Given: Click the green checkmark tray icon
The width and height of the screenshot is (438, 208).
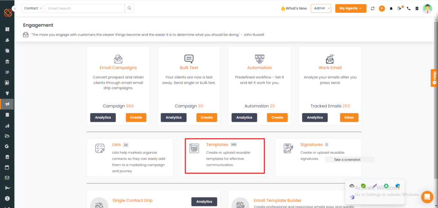Looking at the screenshot, I should [x=363, y=186].
